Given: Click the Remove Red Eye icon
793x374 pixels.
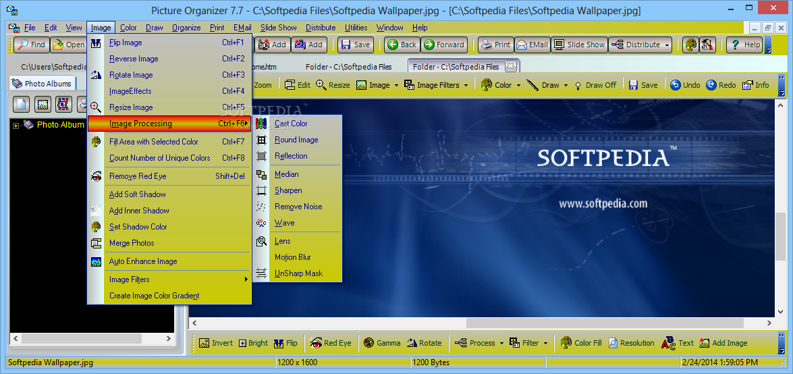Looking at the screenshot, I should click(x=96, y=176).
